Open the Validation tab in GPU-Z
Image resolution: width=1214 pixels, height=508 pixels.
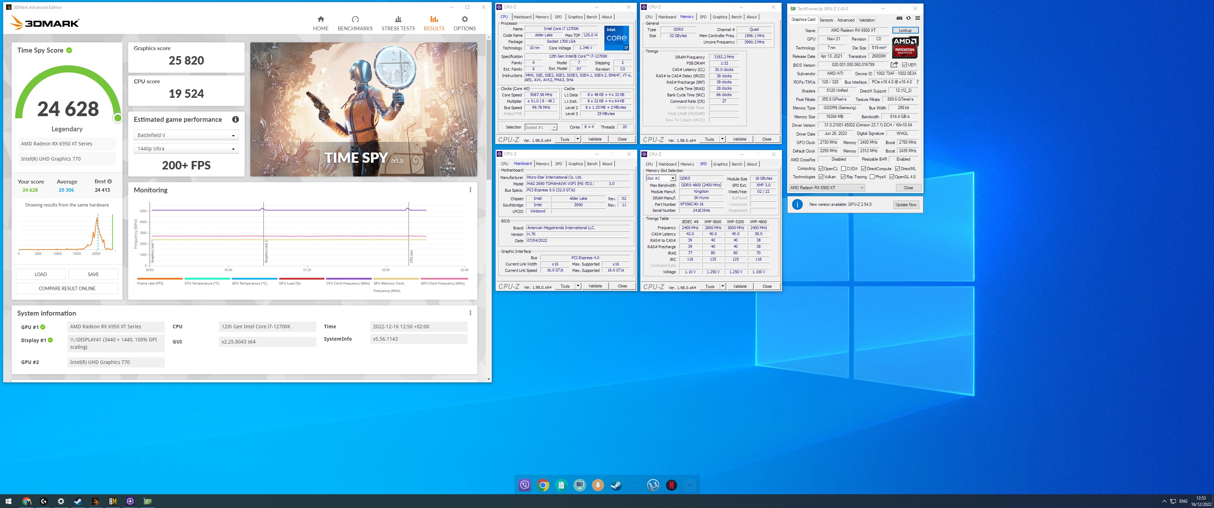coord(866,20)
